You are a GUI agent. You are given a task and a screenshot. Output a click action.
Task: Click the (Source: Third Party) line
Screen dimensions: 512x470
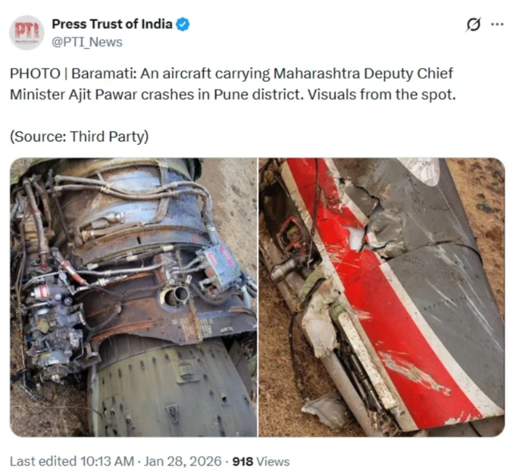click(79, 137)
